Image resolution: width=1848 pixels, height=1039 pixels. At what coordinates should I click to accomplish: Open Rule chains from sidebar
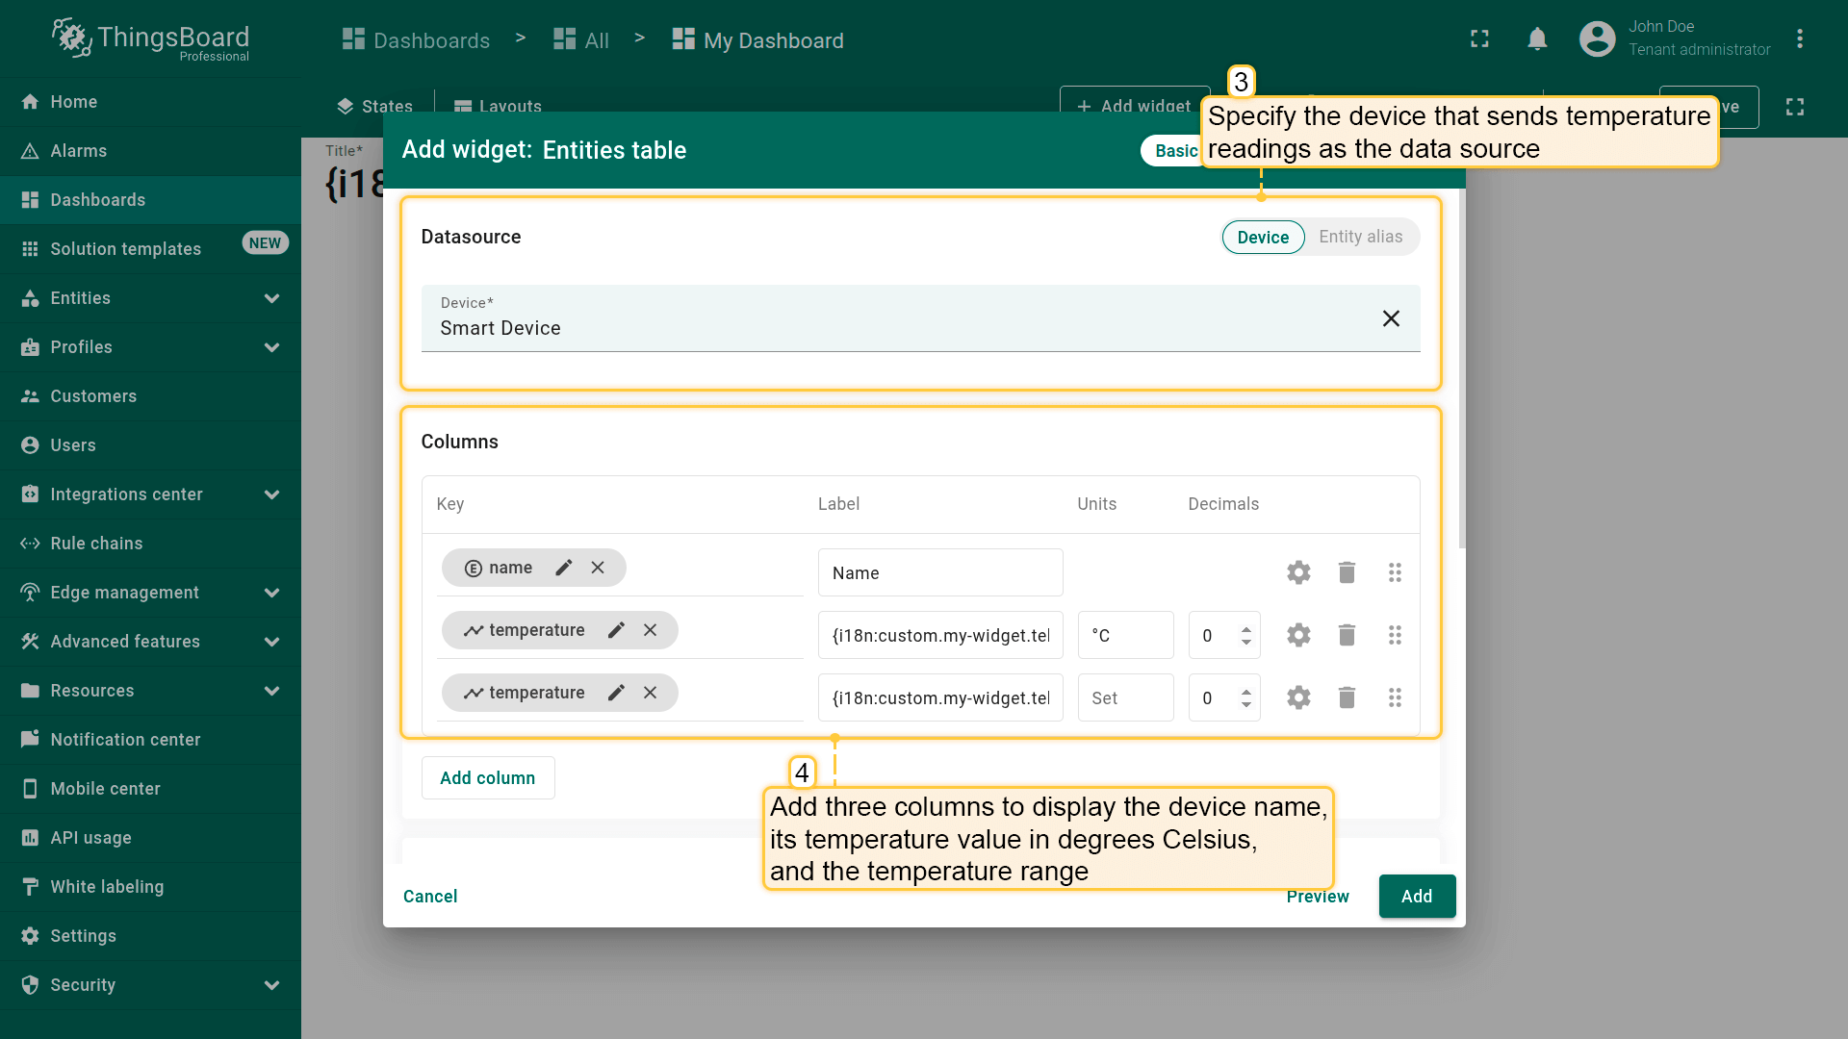pyautogui.click(x=96, y=544)
